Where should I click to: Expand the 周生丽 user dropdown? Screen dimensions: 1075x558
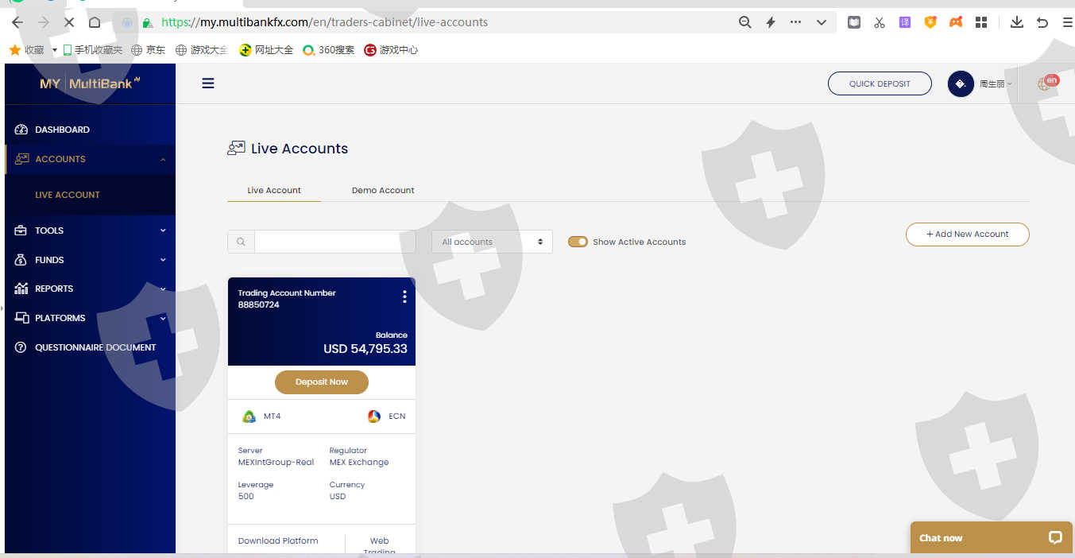pos(996,83)
